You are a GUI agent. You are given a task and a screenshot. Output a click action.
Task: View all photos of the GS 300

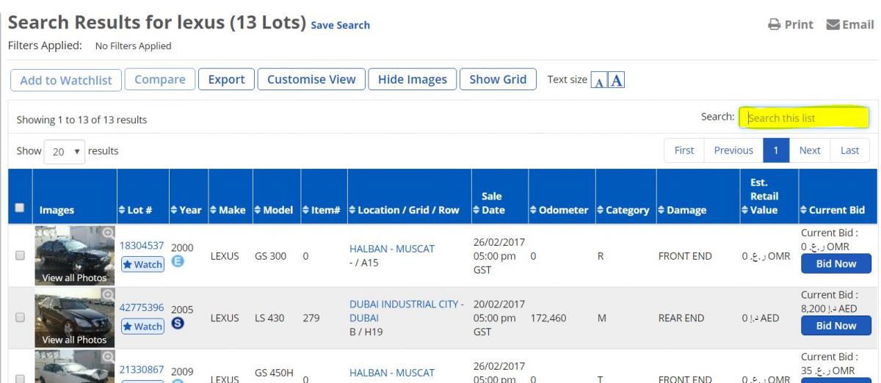(x=73, y=278)
